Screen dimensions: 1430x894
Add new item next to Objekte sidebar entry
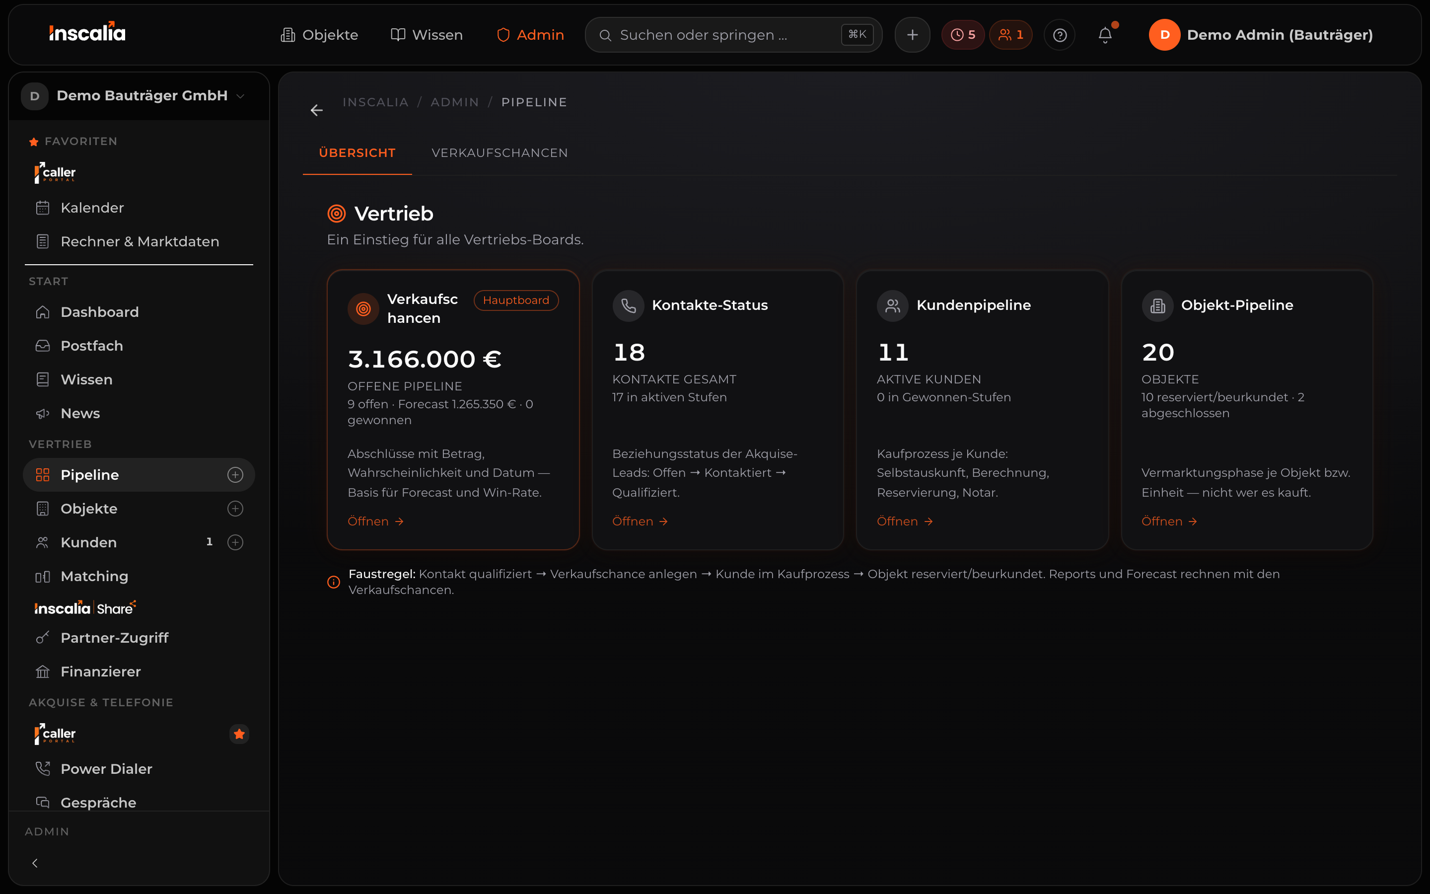(235, 509)
